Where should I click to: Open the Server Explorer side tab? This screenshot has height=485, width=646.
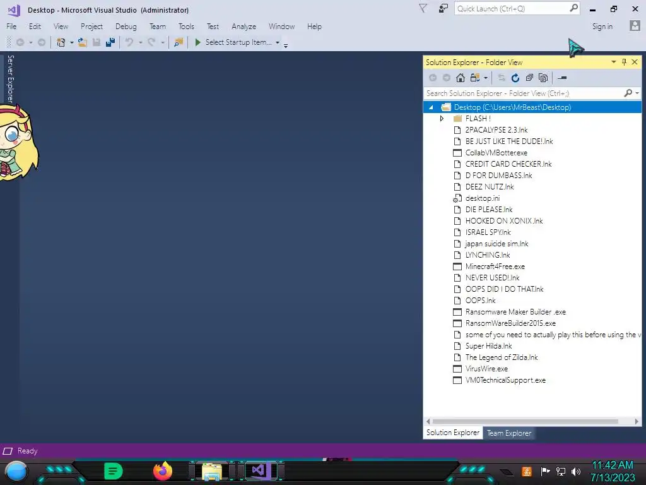pyautogui.click(x=10, y=78)
